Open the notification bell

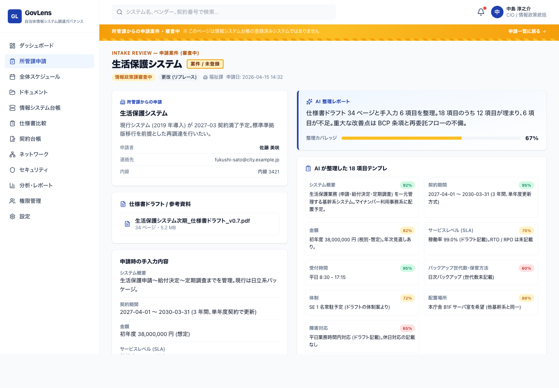click(x=481, y=12)
